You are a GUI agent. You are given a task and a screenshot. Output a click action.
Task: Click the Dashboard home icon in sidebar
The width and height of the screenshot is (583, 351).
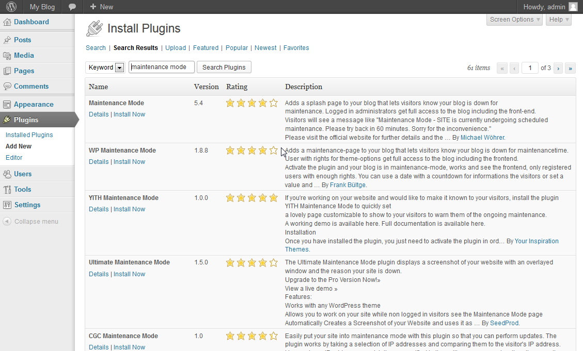coord(7,22)
